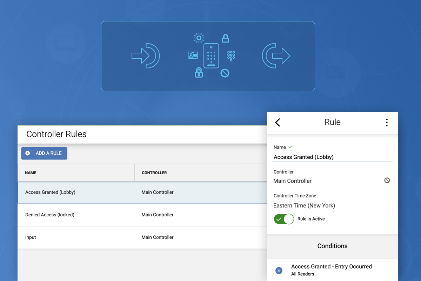Select the Input rule row
421x281 pixels.
[x=31, y=237]
